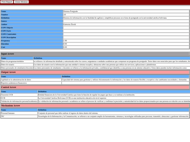Click 'Datos de usuario' input row name

click(x=7, y=65)
